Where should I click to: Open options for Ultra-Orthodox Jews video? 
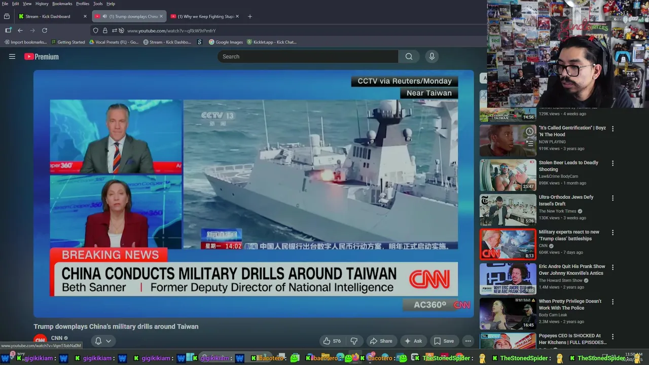(x=612, y=198)
